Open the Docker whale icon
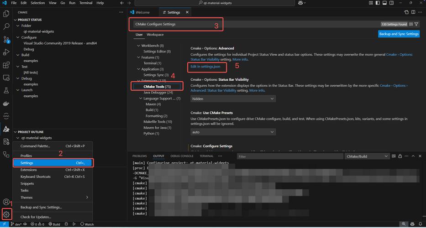Screen dimensions: 426x228 (6, 104)
